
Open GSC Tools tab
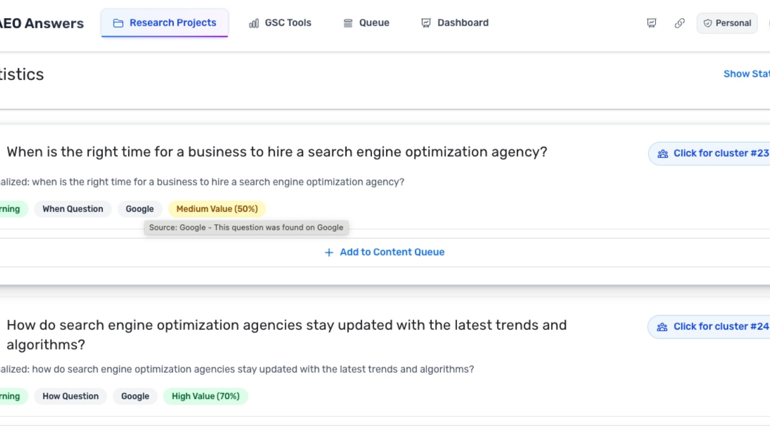pyautogui.click(x=288, y=23)
